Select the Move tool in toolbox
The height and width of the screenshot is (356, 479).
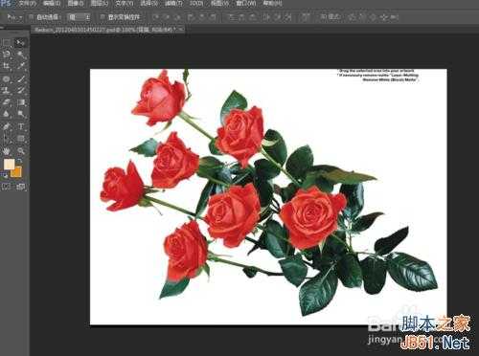20,42
